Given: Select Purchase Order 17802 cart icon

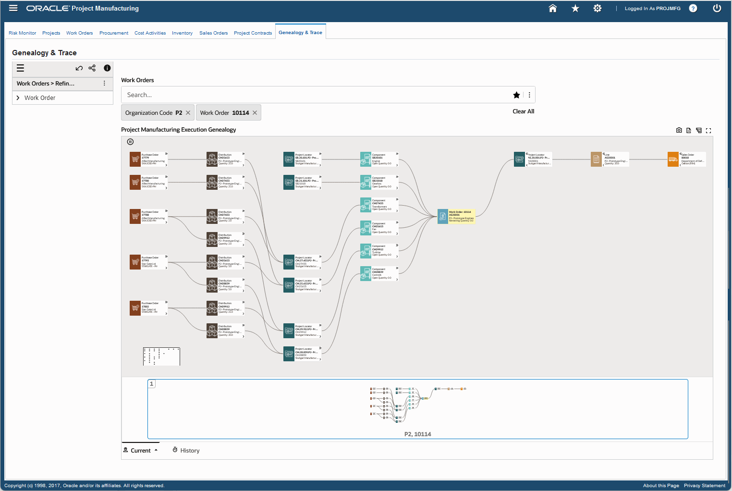Looking at the screenshot, I should click(x=135, y=308).
